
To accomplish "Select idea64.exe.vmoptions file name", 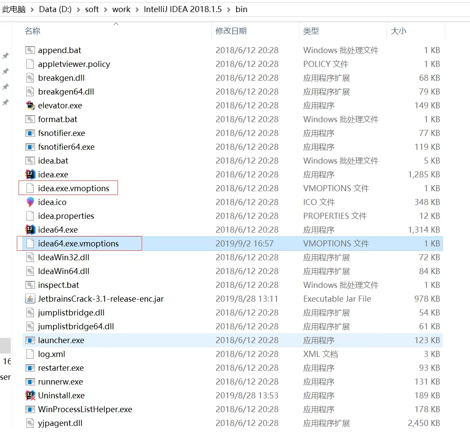I will pos(78,244).
